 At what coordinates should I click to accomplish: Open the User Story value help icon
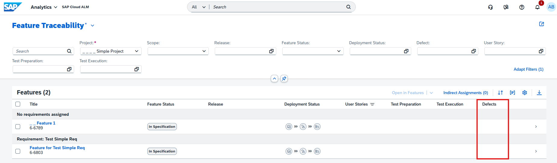[541, 51]
